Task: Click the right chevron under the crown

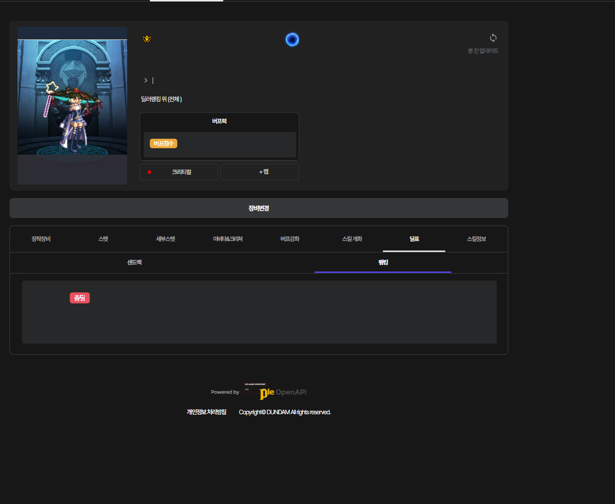Action: [x=146, y=80]
